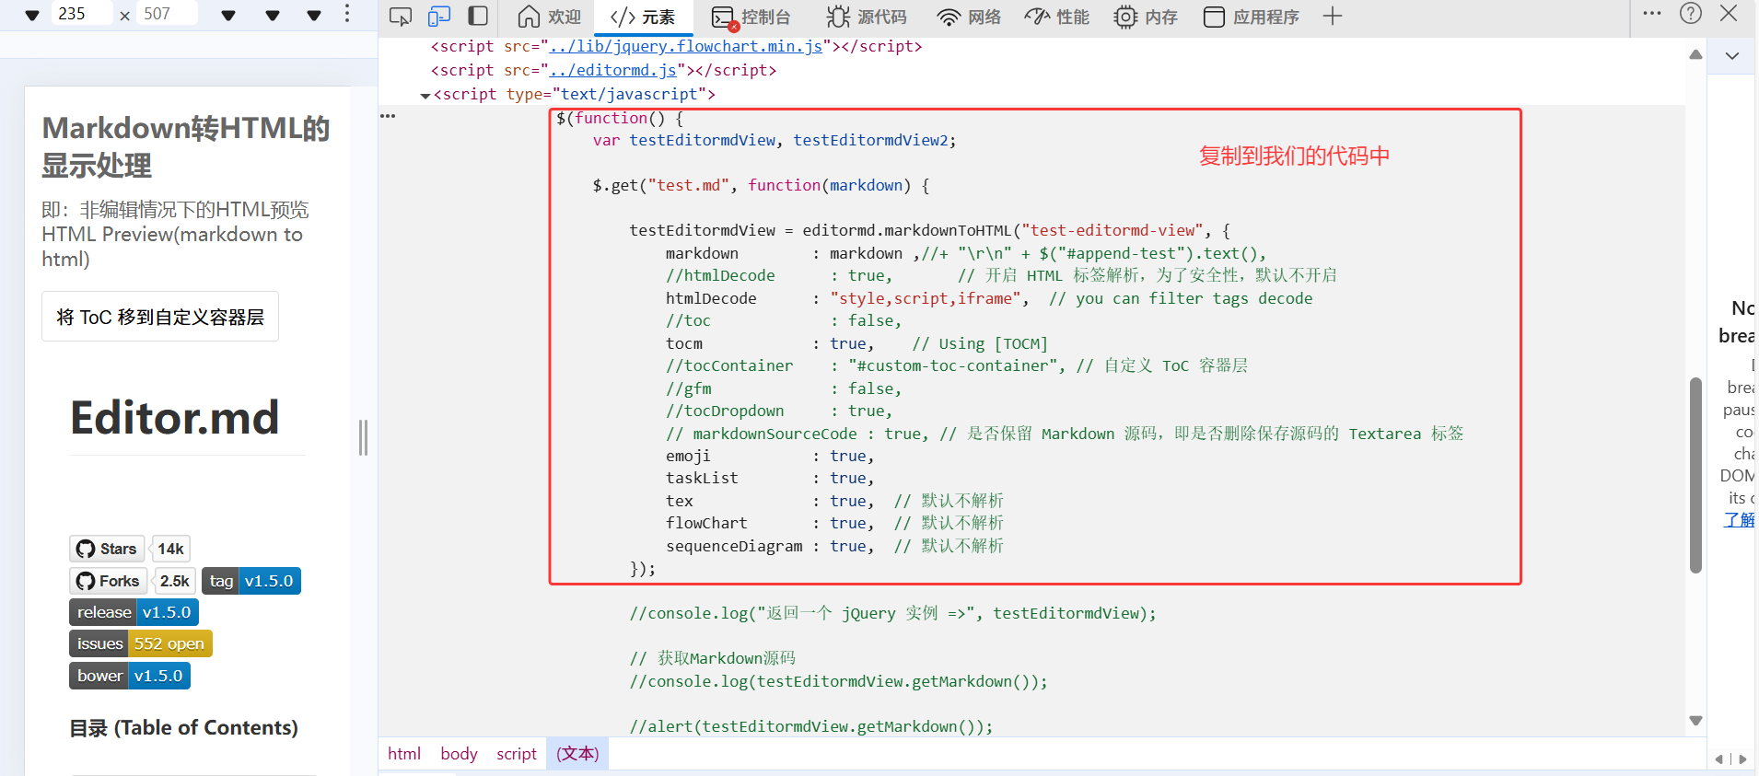Open the node actions ellipsis beside code

(388, 116)
